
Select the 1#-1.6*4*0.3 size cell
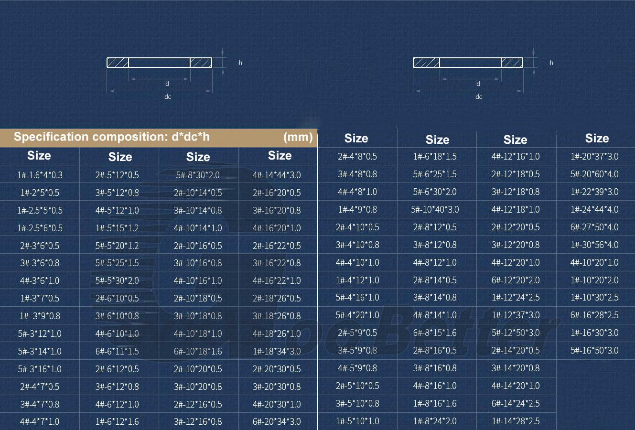(40, 175)
